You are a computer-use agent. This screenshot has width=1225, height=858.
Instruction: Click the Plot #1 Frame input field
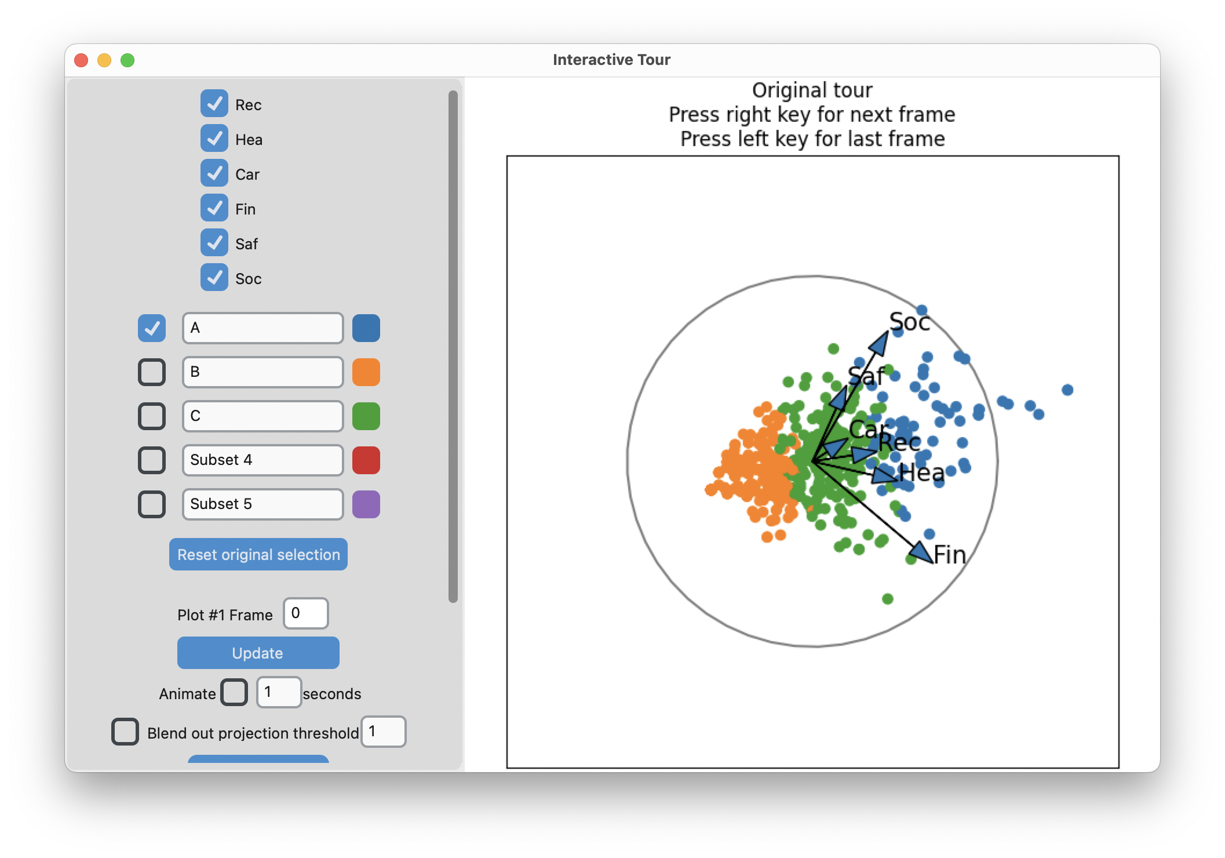(305, 613)
